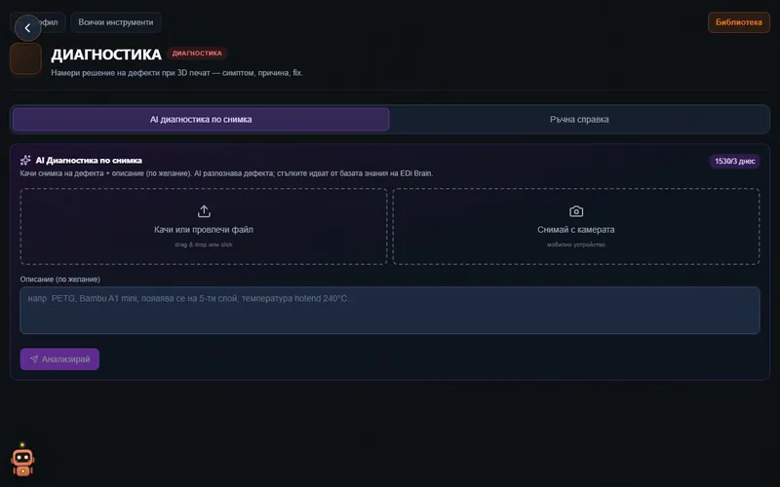Switch to AI диагностика по снимка tab

(x=201, y=119)
